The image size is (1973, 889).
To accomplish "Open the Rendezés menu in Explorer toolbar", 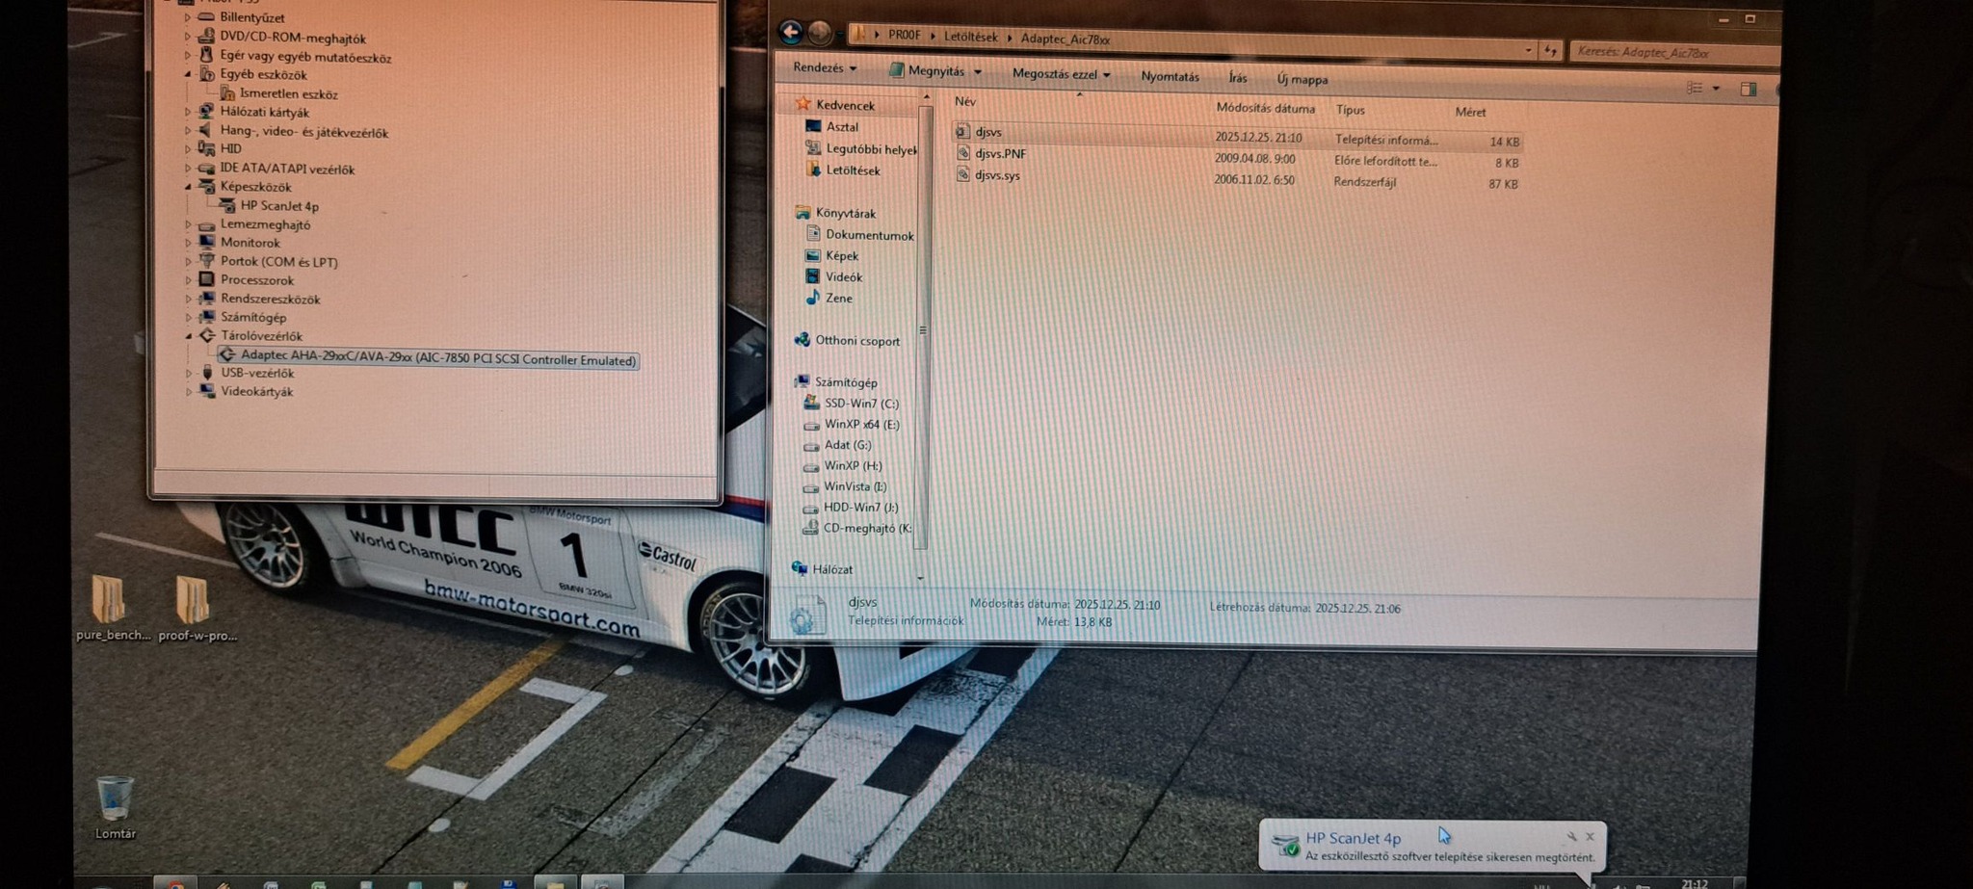I will tap(824, 67).
